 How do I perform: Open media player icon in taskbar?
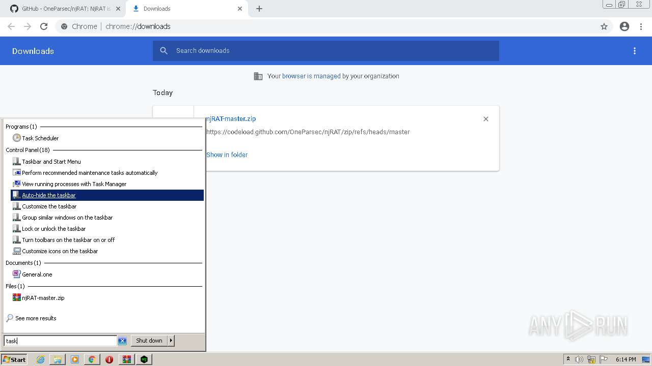[75, 359]
